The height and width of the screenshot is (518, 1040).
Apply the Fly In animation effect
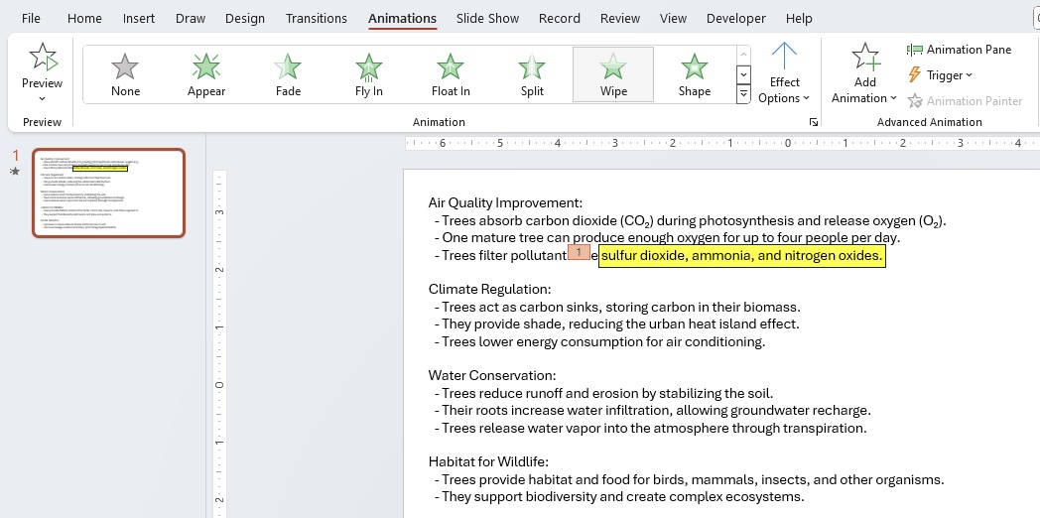pyautogui.click(x=369, y=75)
